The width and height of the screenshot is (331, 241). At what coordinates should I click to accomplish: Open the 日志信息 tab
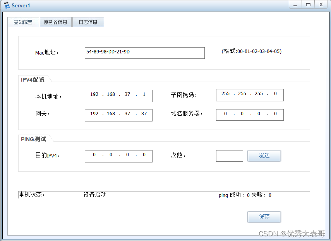tap(88, 22)
